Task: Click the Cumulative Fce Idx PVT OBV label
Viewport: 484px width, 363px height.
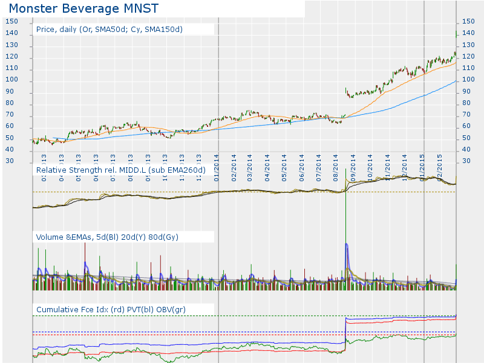Action: point(111,309)
